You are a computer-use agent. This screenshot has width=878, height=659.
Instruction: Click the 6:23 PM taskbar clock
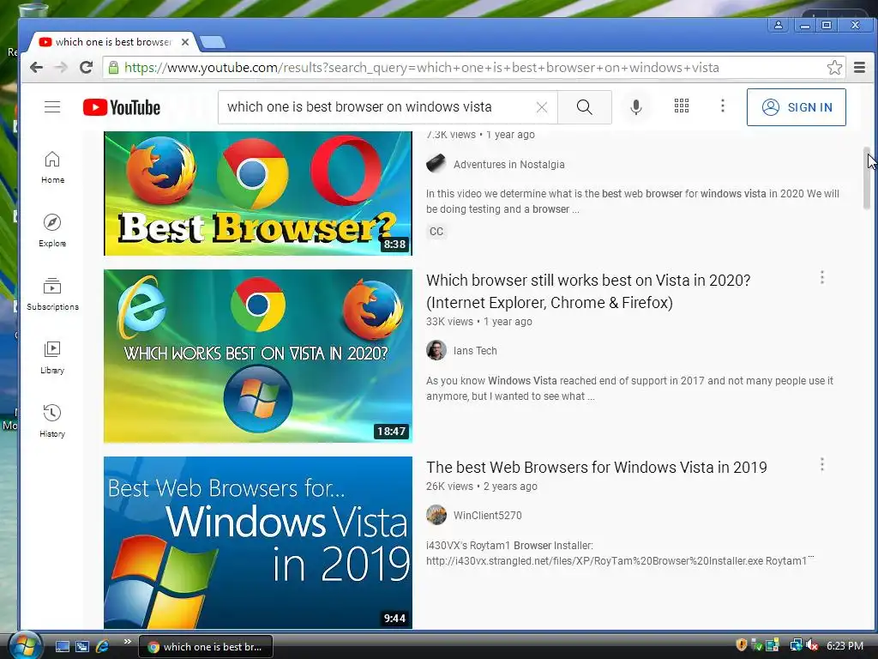point(845,646)
